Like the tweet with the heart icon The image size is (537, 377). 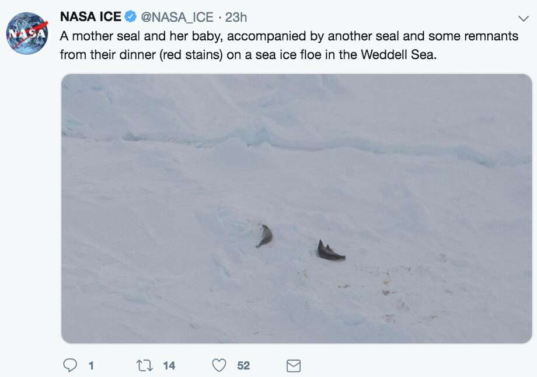point(219,365)
